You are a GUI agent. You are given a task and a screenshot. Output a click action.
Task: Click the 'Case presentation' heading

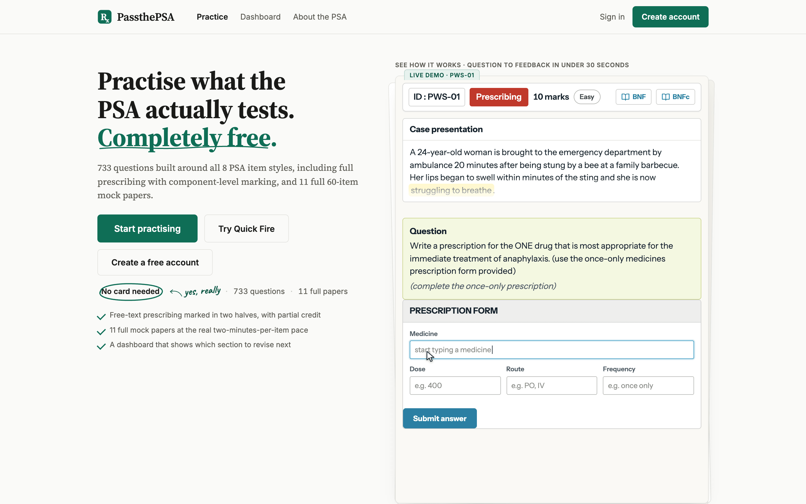click(x=446, y=129)
